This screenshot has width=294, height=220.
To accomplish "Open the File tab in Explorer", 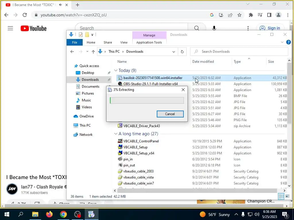I will tap(75, 42).
